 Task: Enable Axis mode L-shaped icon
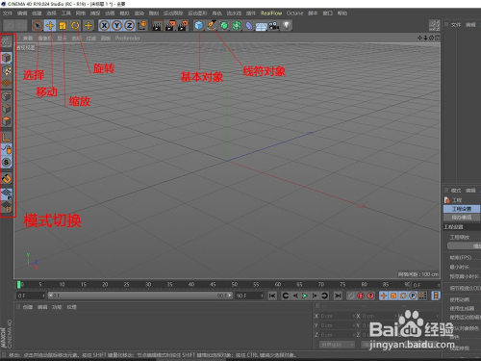pos(7,138)
